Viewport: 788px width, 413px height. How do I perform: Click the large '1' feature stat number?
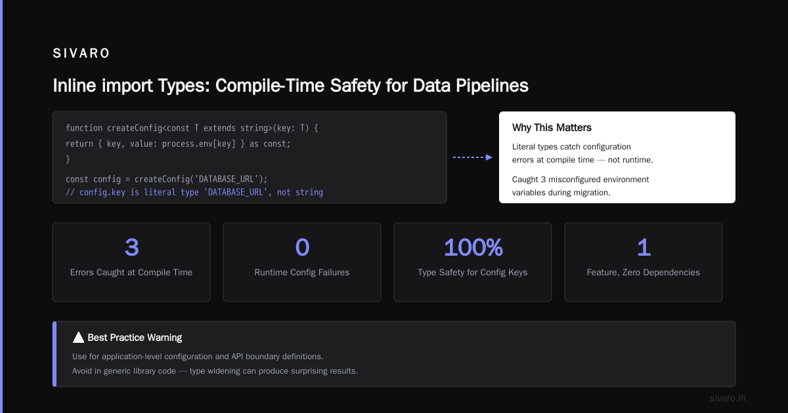click(x=644, y=247)
